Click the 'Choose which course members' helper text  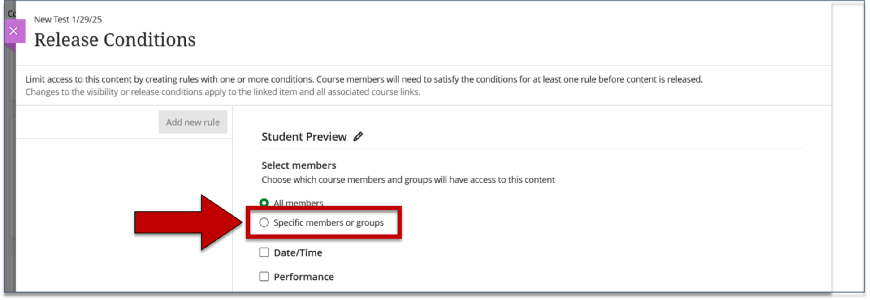[x=408, y=180]
